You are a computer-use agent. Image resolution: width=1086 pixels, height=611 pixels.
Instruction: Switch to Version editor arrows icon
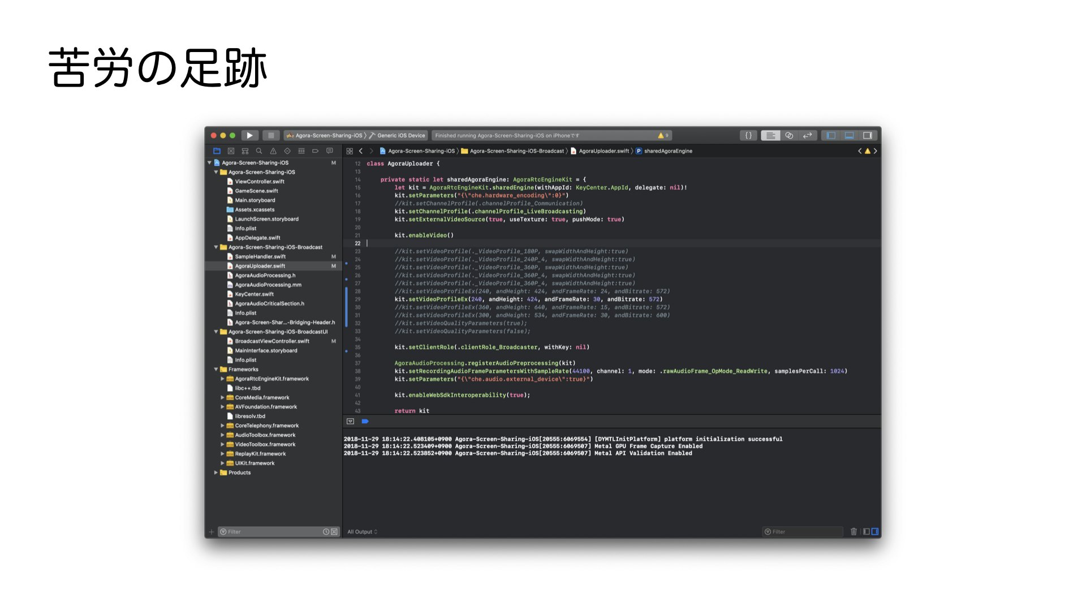tap(807, 136)
